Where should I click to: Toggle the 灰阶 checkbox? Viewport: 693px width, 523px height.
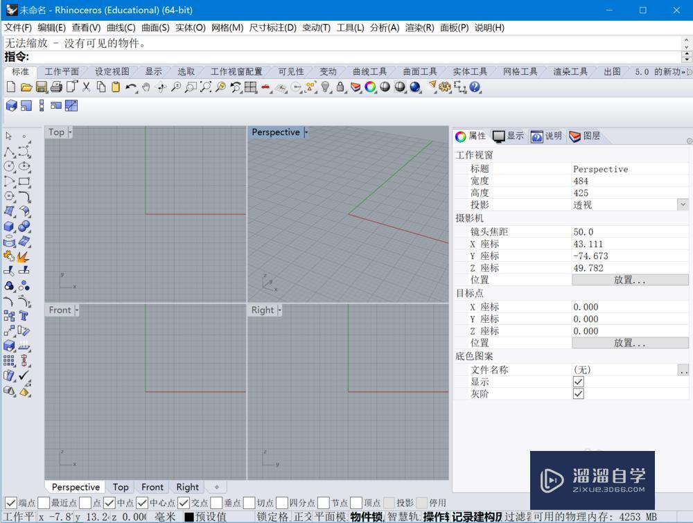coord(578,393)
